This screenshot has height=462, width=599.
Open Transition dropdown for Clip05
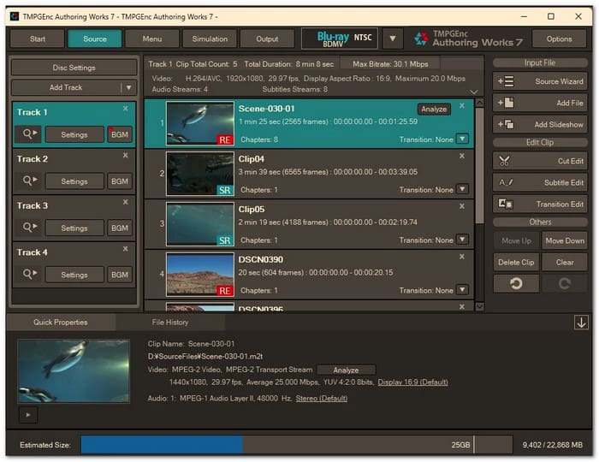[463, 240]
